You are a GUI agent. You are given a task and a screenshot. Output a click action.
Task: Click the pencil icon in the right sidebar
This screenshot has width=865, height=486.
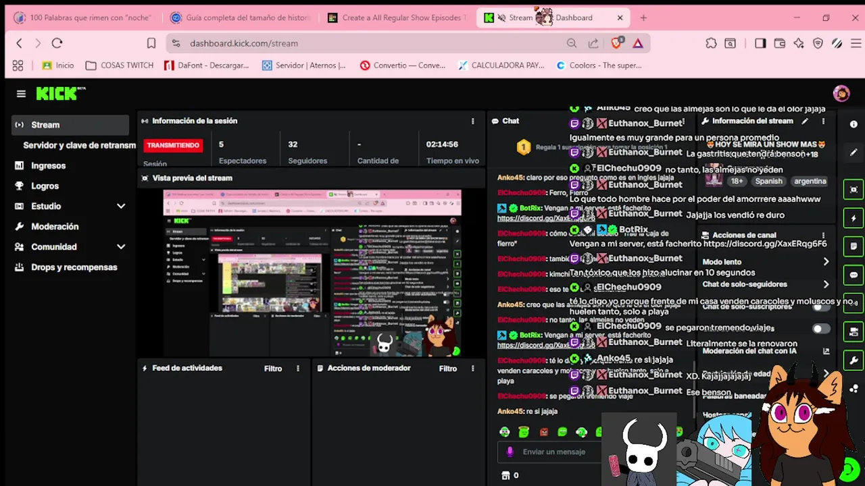(854, 153)
